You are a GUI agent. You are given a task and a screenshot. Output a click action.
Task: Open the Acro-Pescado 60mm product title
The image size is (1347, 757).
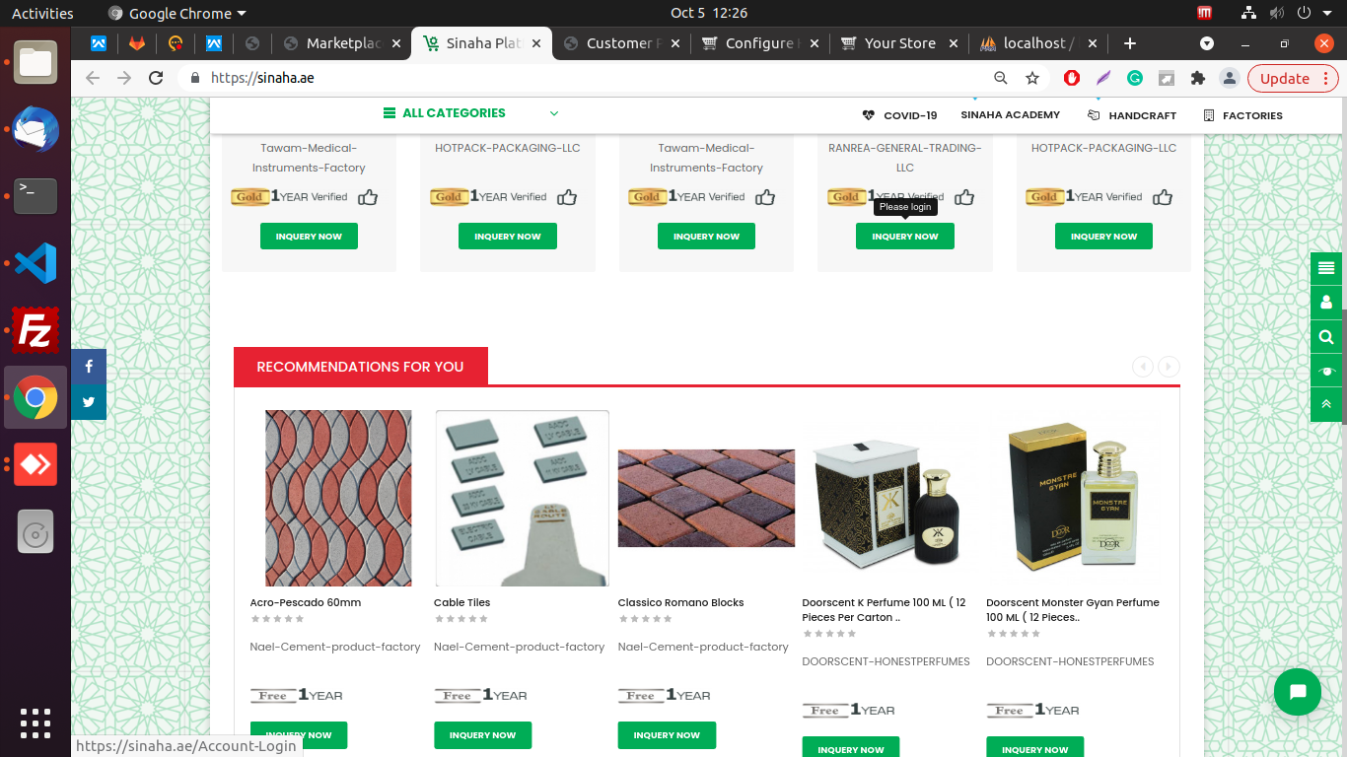tap(306, 602)
